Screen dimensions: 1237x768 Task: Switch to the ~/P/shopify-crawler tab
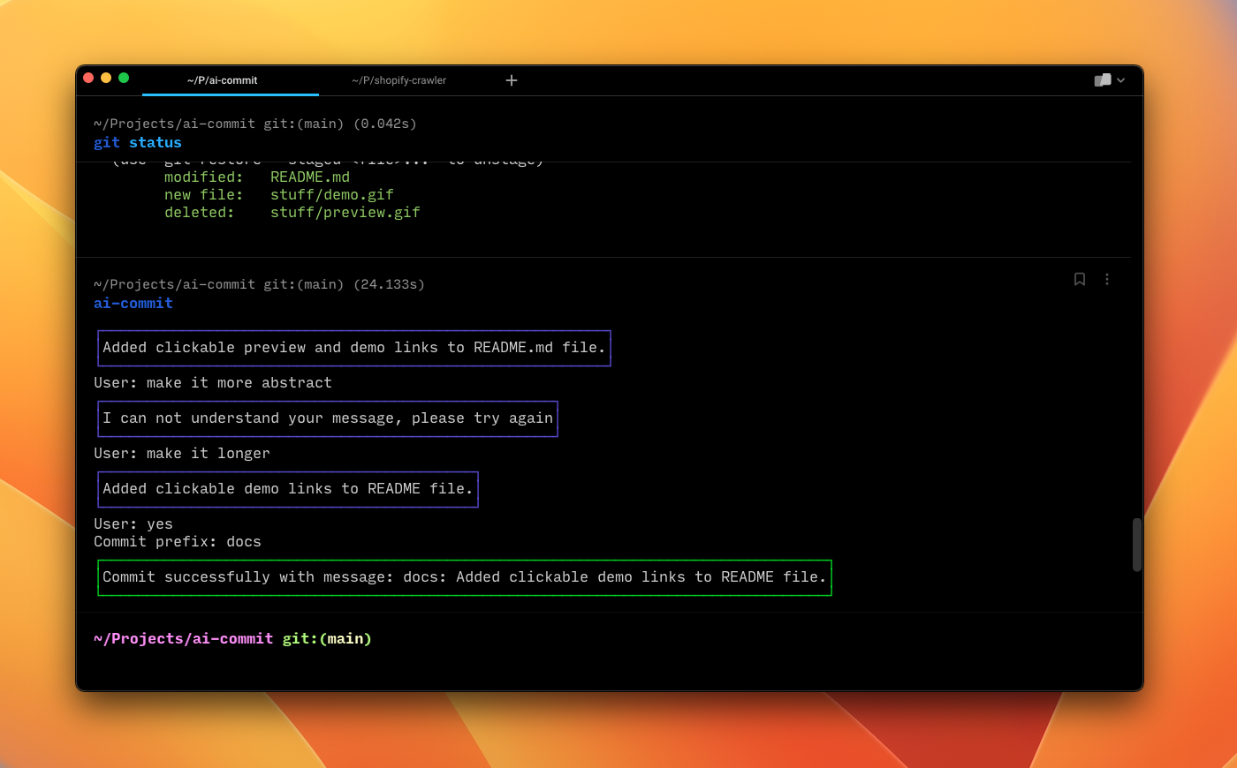397,80
